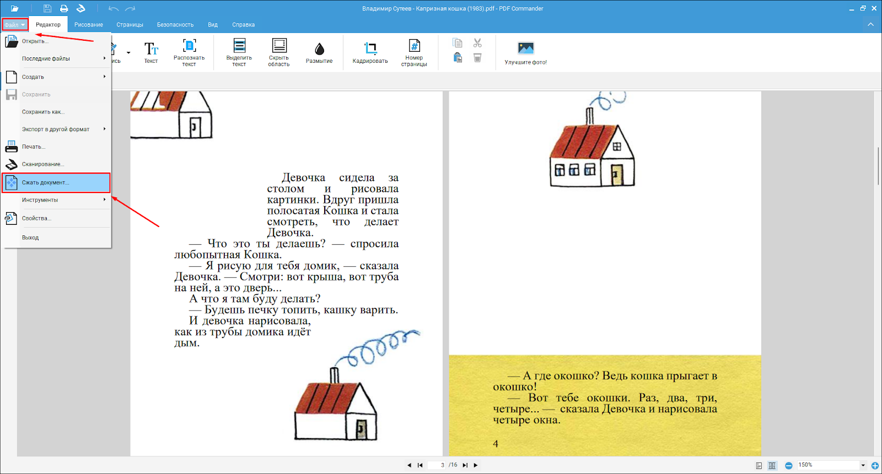Click the Выделить текст icon
This screenshot has width=882, height=474.
point(239,46)
